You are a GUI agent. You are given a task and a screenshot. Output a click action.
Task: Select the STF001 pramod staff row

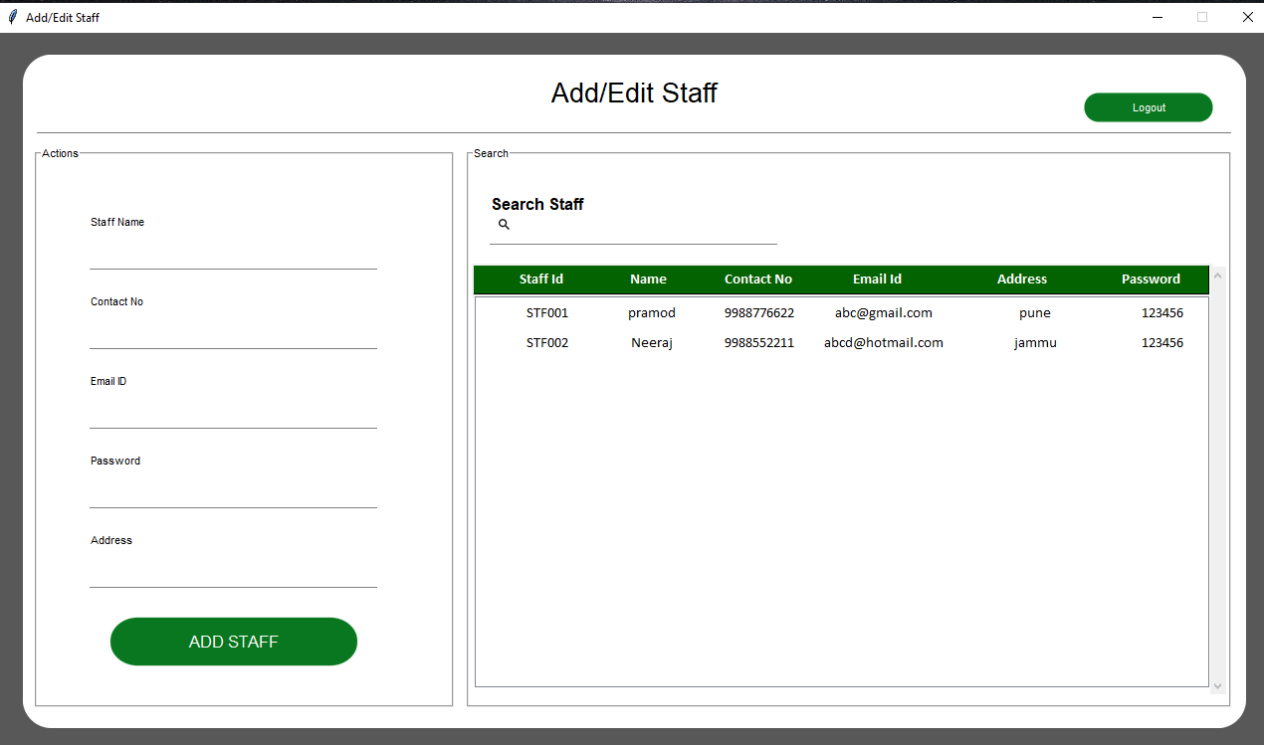click(x=841, y=313)
